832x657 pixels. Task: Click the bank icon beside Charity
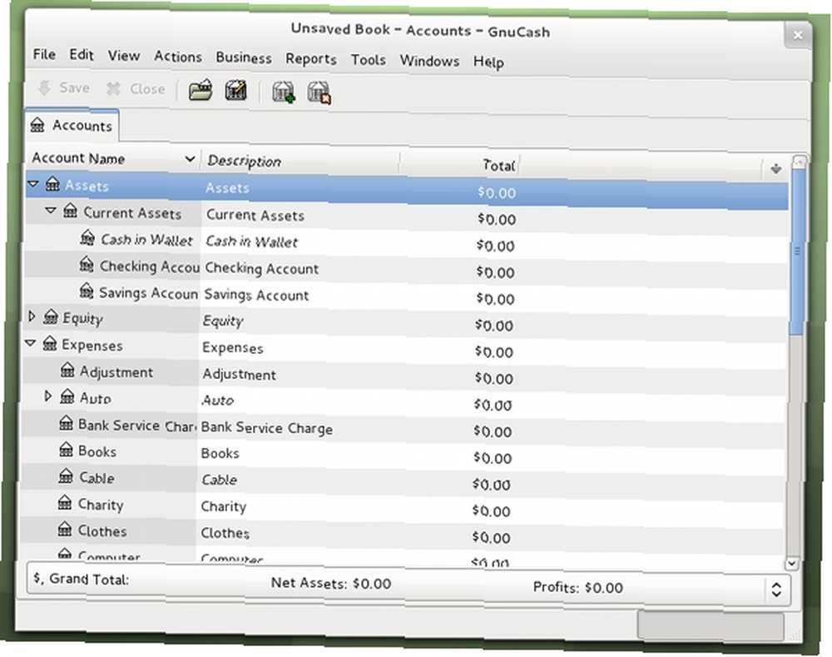pyautogui.click(x=65, y=502)
